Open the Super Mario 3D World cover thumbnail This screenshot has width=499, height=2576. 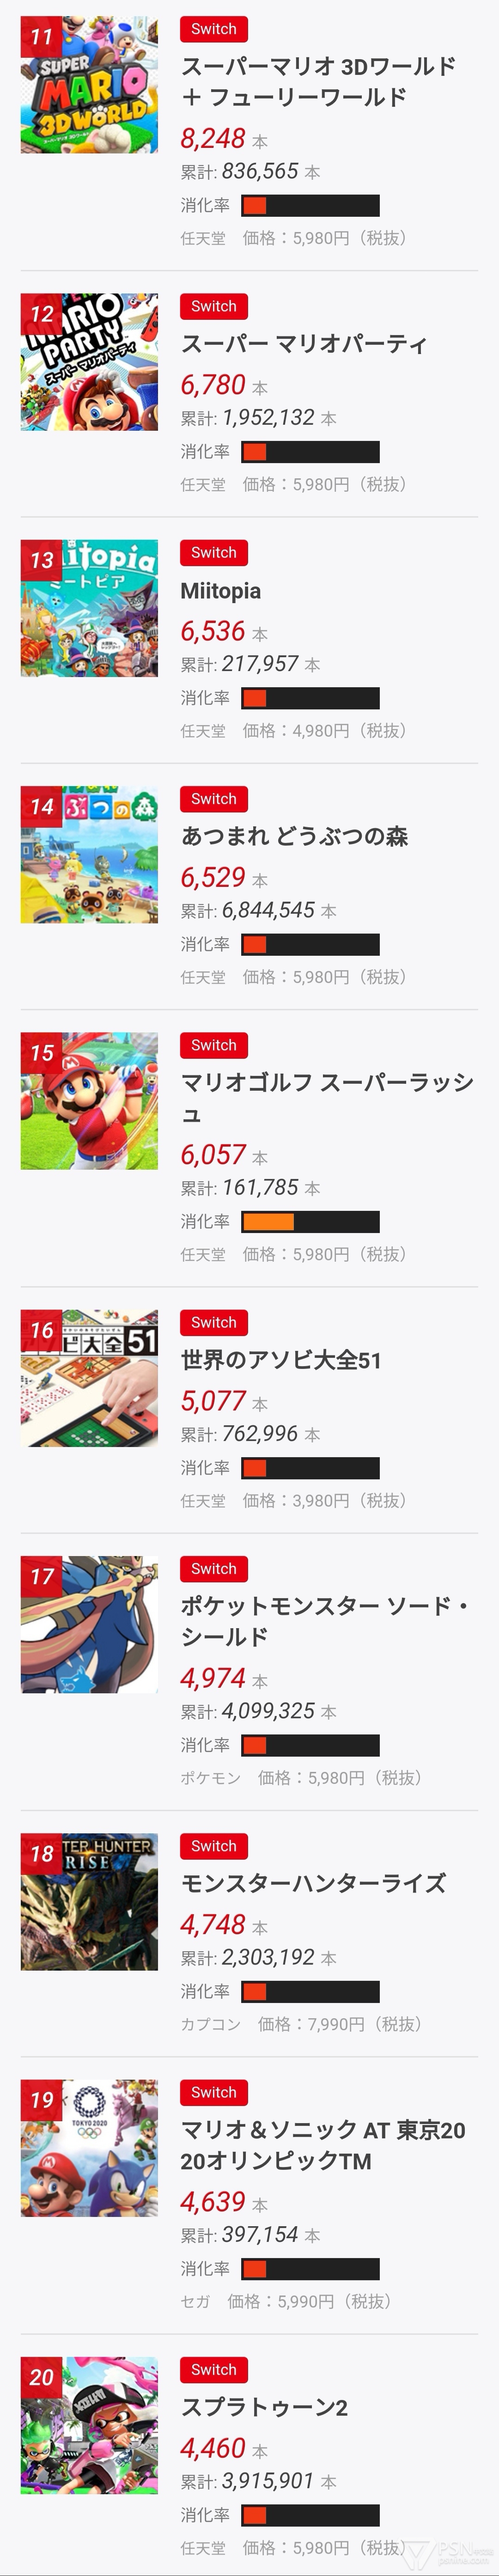(x=89, y=84)
